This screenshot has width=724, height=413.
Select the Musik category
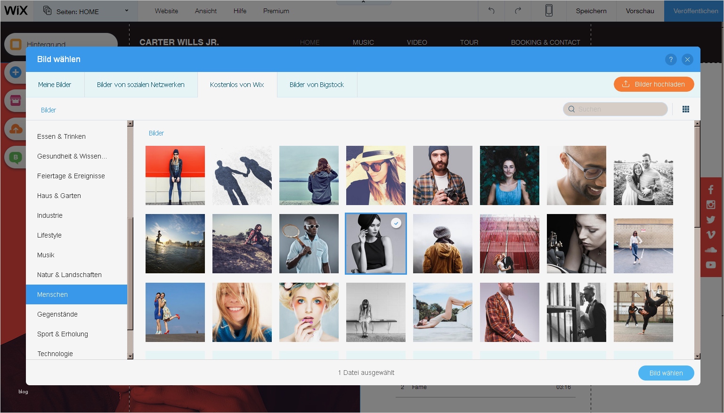[x=77, y=255]
